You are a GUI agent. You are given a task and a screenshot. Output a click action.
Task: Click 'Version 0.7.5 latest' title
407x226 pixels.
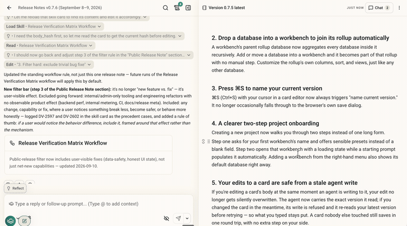(227, 8)
